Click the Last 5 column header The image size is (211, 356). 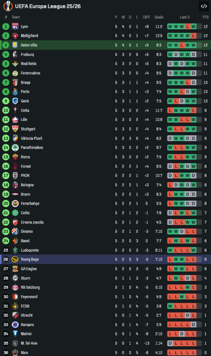click(185, 17)
